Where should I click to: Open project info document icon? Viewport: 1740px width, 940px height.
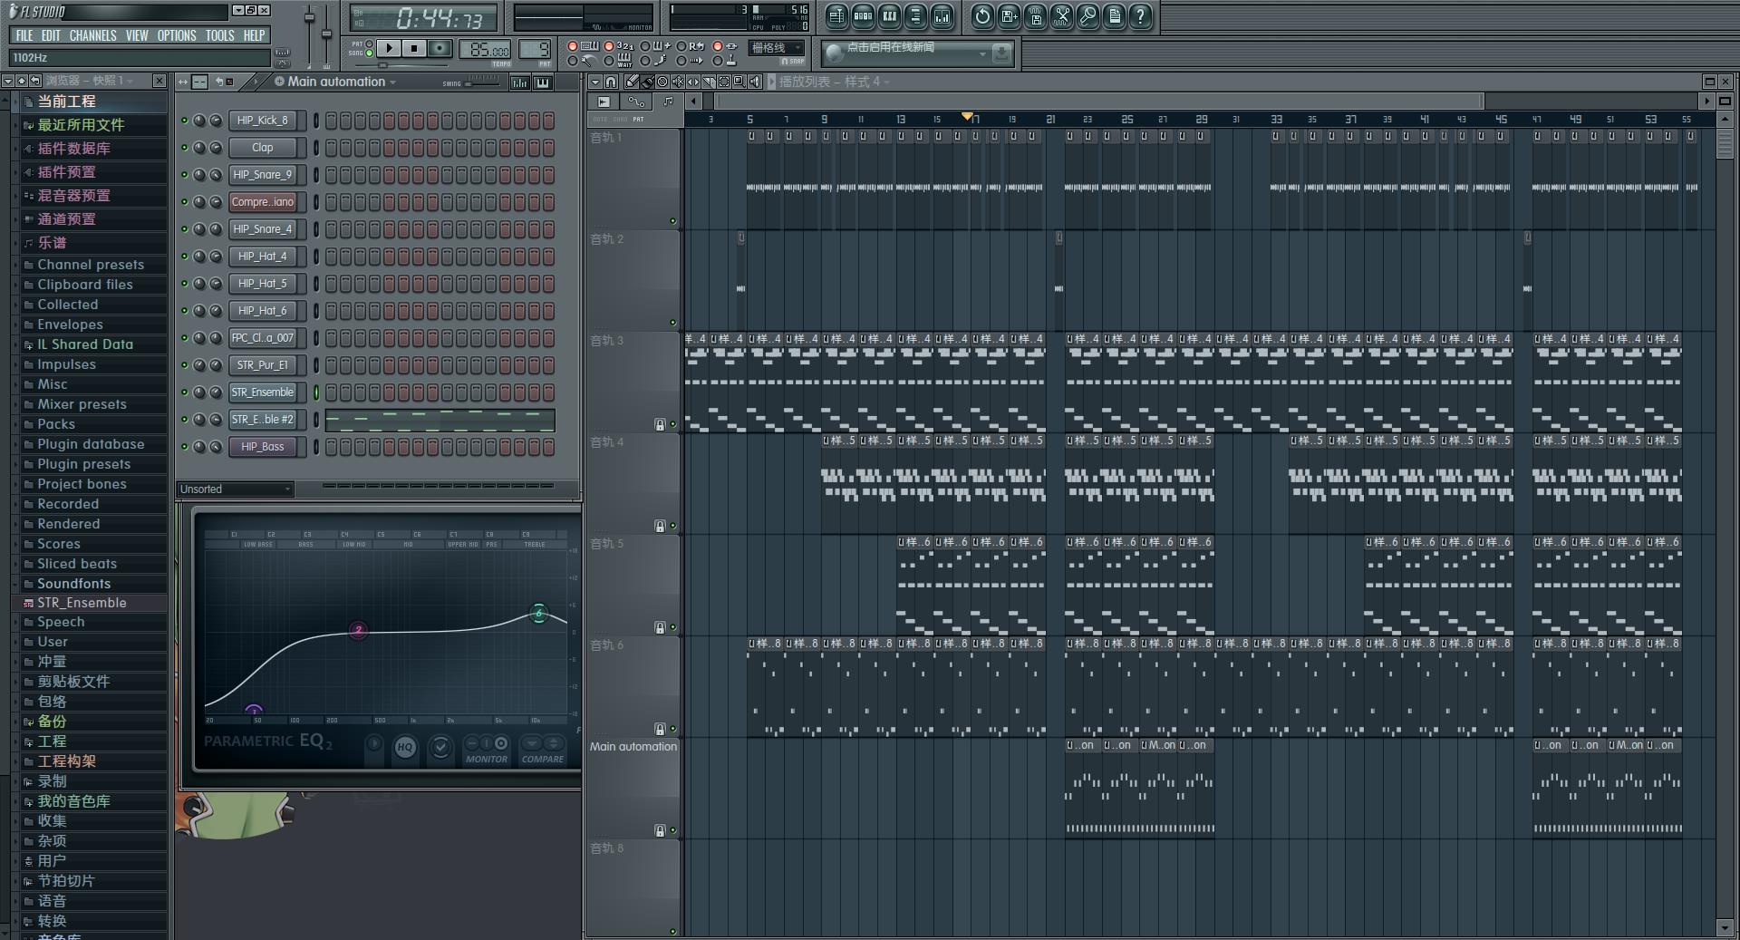[1114, 16]
